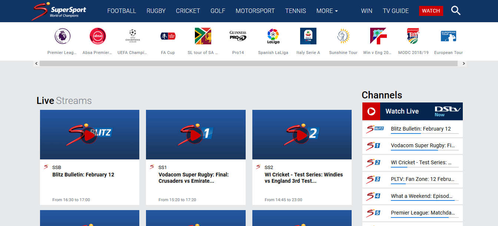This screenshot has height=226, width=498.
Task: Play the SuperSport 1 live stream
Action: 195,136
